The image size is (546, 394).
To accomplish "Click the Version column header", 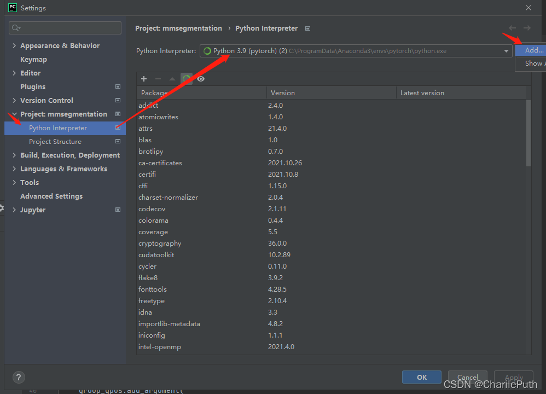I will [332, 93].
